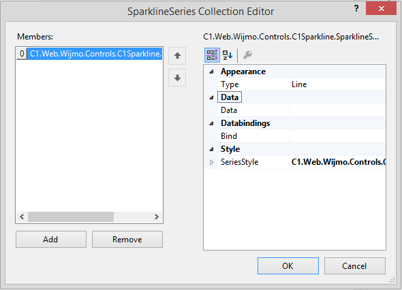
Task: Collapse the Style category
Action: 211,149
